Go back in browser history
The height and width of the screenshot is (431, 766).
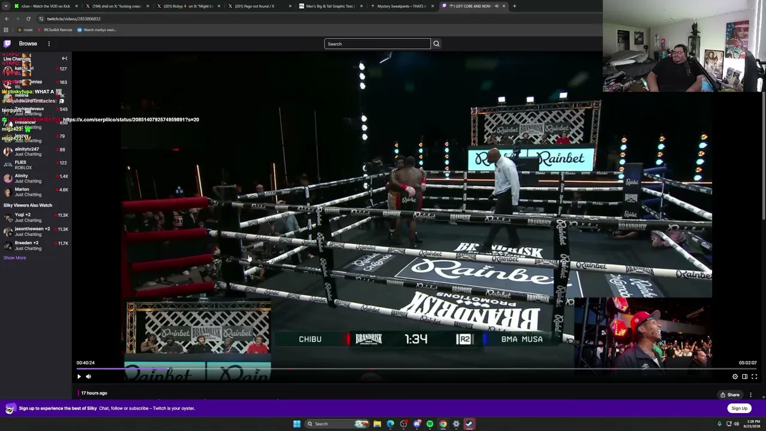pyautogui.click(x=7, y=19)
